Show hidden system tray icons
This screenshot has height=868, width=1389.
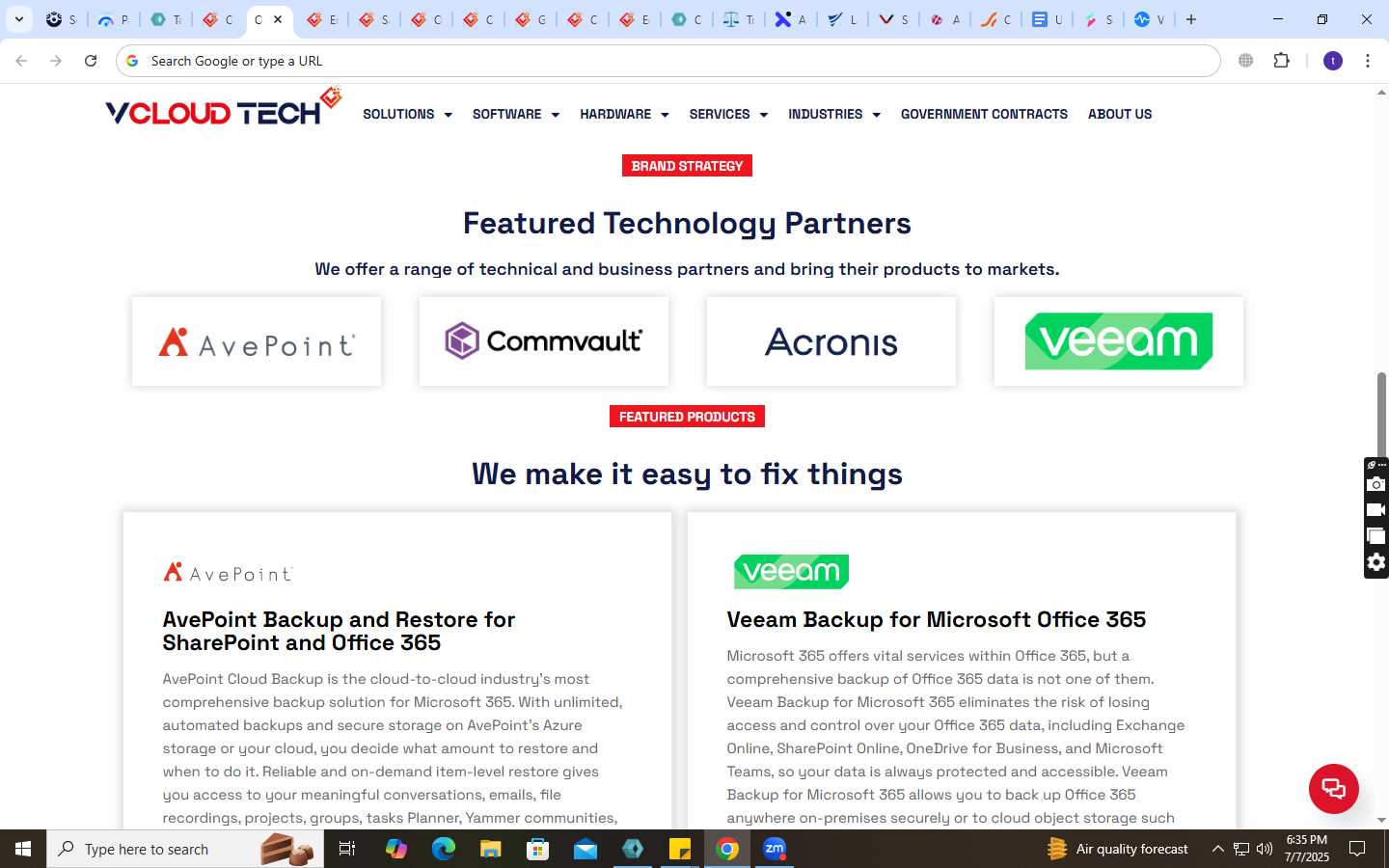[x=1217, y=849]
